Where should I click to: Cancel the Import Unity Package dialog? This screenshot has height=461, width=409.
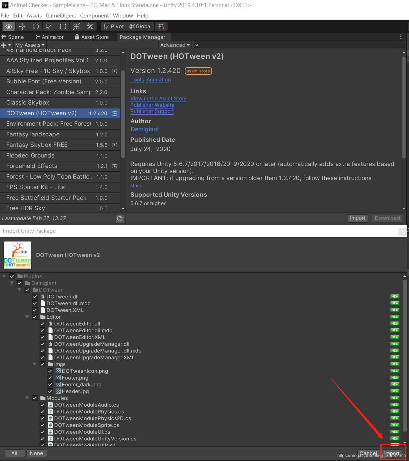[368, 453]
